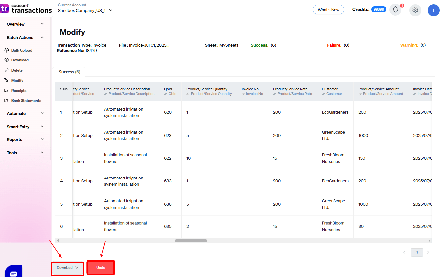
Task: Open Receipts in the sidebar
Action: point(19,91)
